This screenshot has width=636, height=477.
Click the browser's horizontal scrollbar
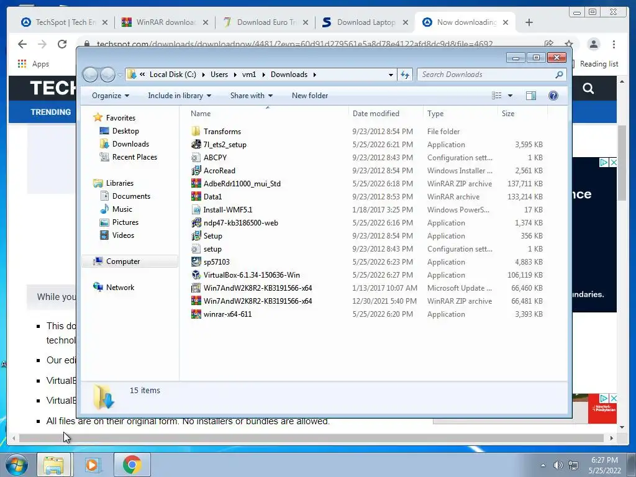(312, 438)
